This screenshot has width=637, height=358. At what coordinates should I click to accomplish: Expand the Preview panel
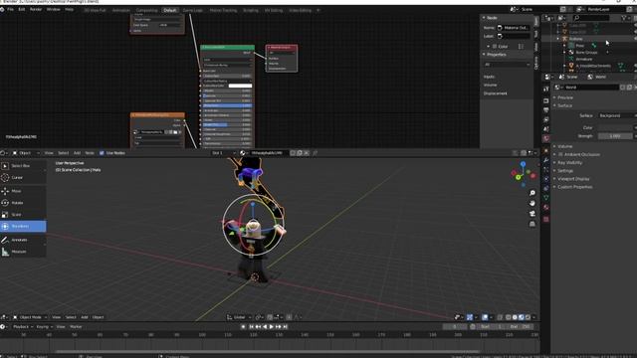(x=565, y=97)
